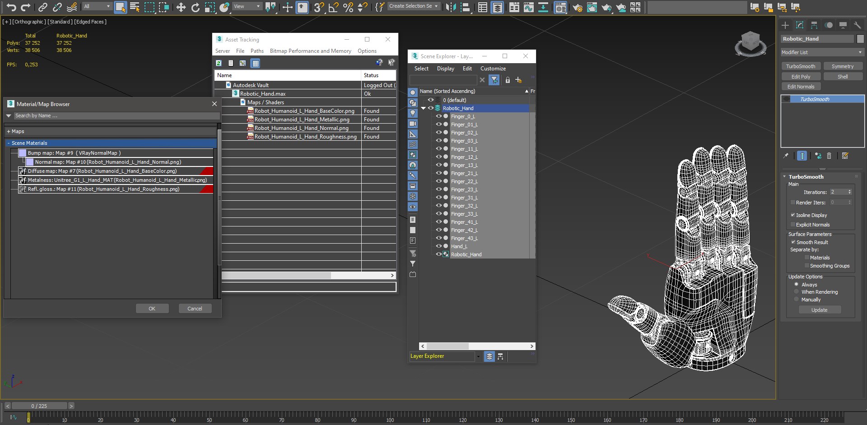Activate the Select Object tool
Screen dimensions: 867x425
(120, 7)
